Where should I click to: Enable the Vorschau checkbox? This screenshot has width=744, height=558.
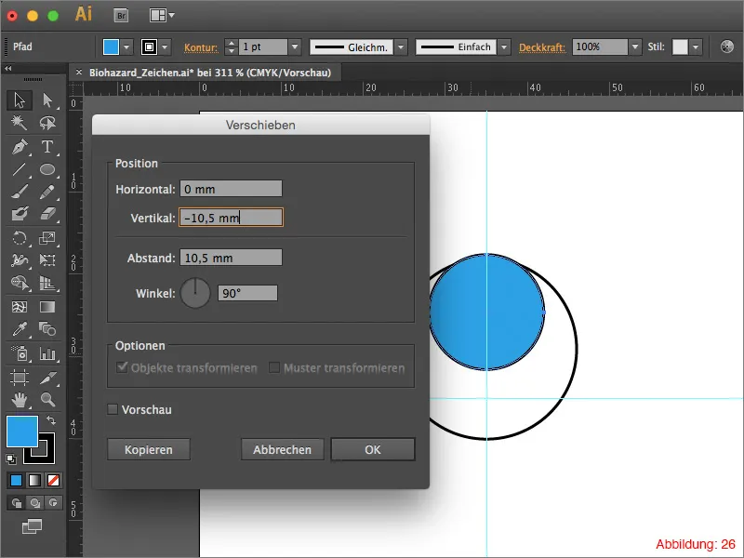[x=113, y=409]
